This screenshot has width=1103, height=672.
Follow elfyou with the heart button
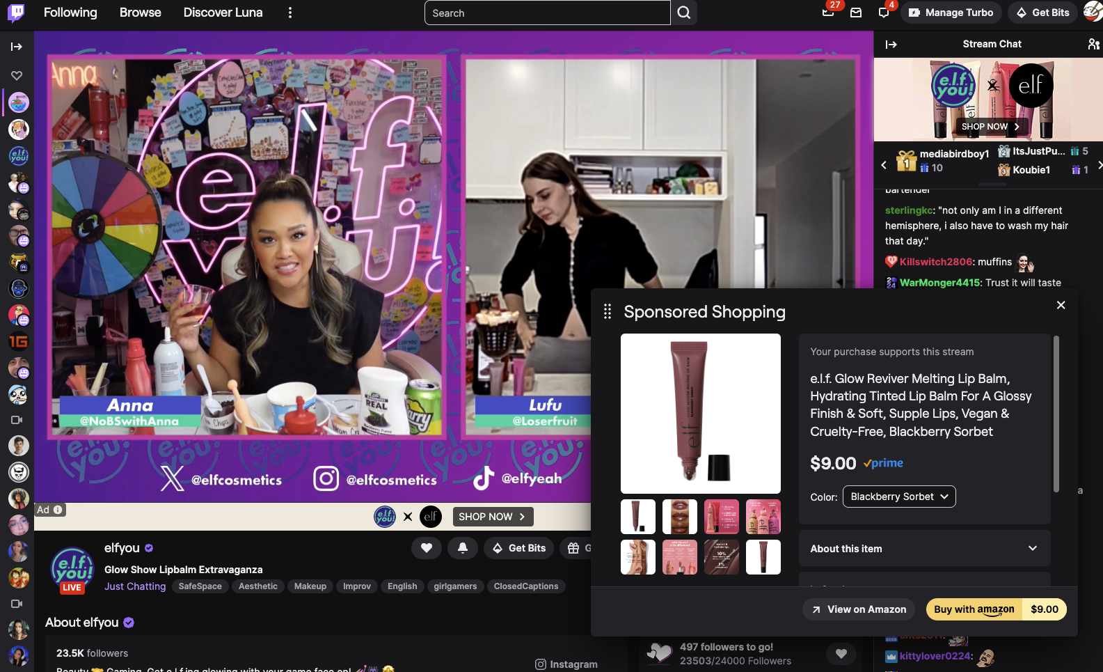pyautogui.click(x=427, y=548)
